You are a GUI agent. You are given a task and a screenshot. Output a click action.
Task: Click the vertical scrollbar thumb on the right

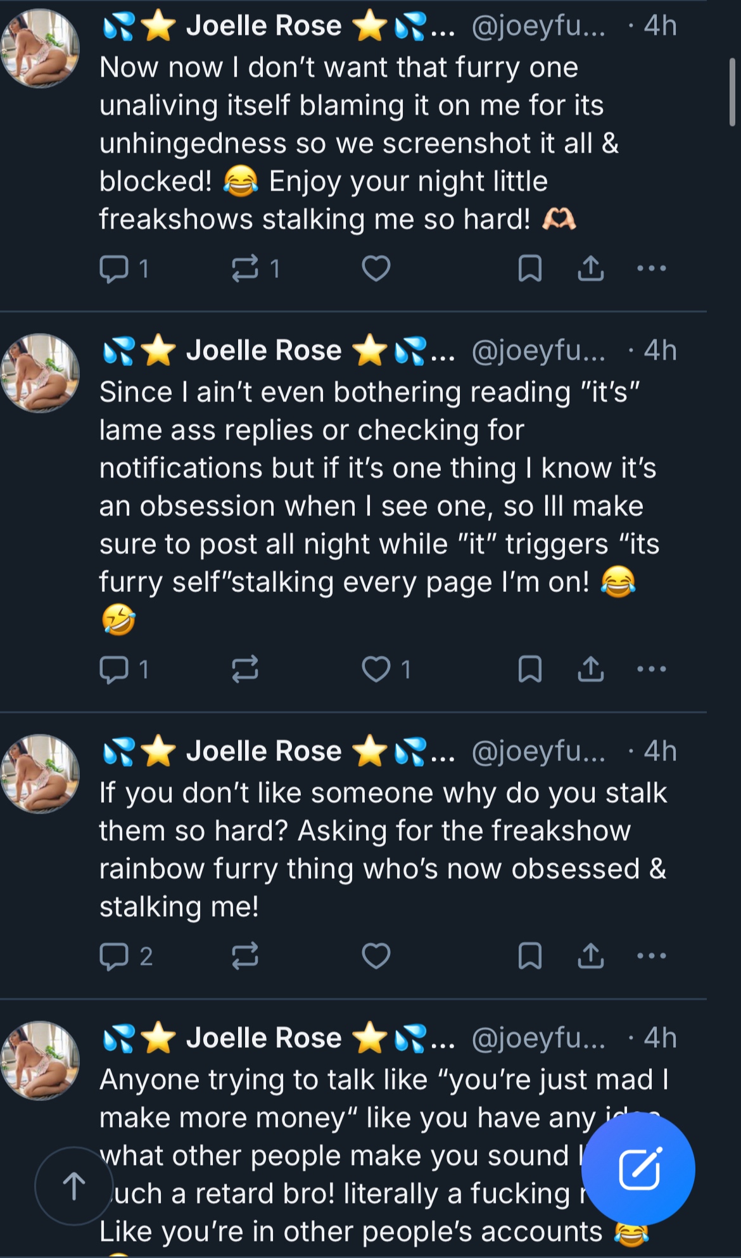(732, 92)
